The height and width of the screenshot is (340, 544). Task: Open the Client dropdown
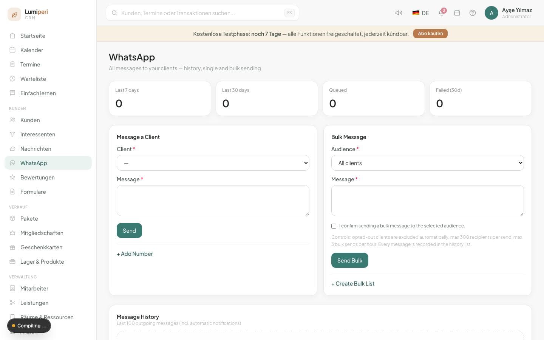213,163
